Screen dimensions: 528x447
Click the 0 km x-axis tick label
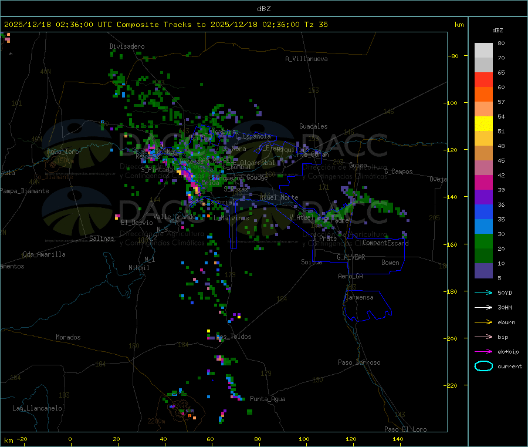tap(70, 439)
